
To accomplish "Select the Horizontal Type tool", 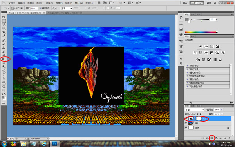I will (4, 75).
